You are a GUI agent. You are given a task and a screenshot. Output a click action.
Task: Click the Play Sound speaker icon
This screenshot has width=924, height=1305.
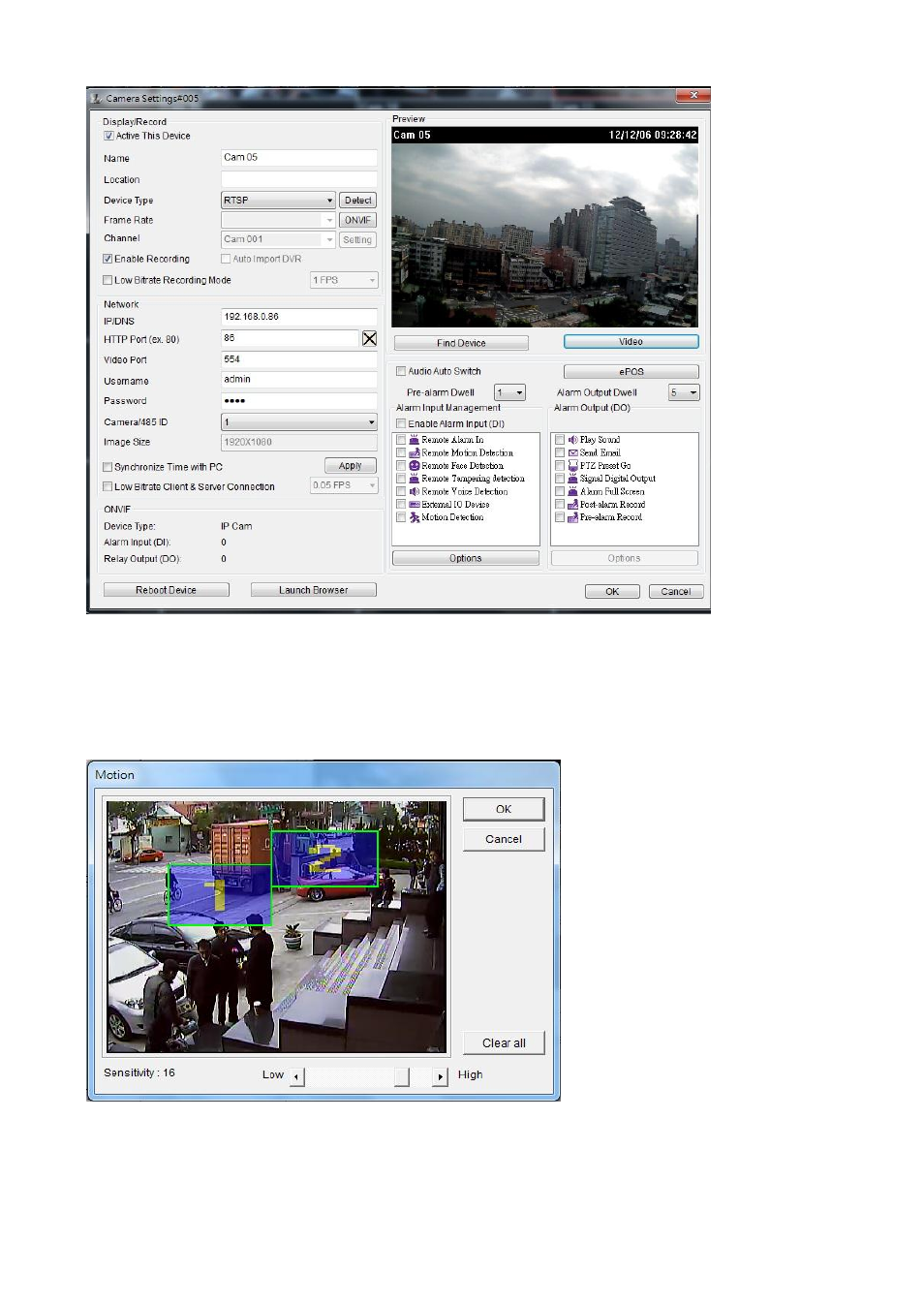tap(572, 440)
